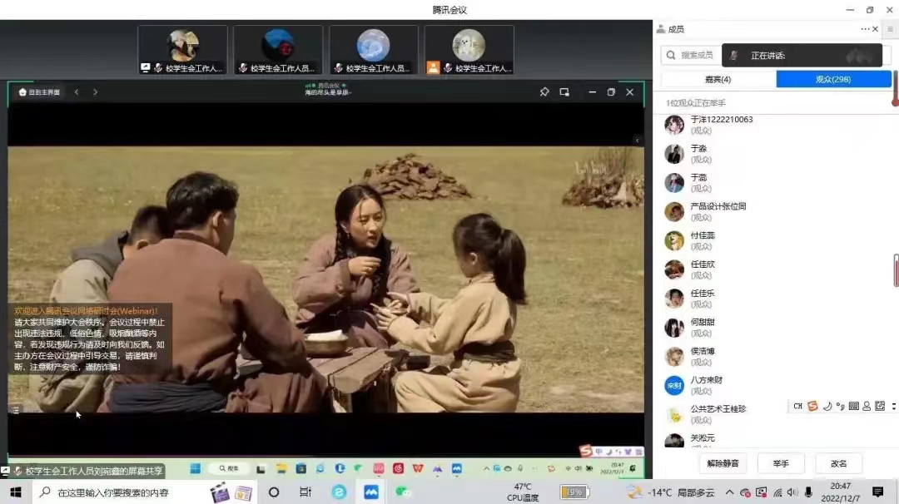Click the hamburger menu icon beside members panel
Viewport: 899px width, 504px height.
890,29
